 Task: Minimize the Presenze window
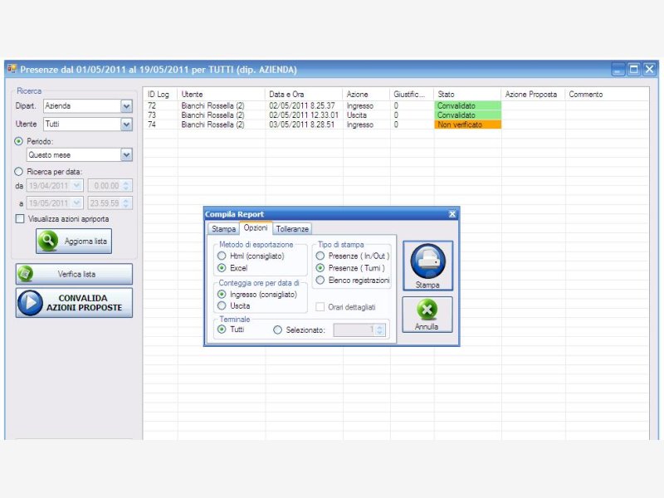pyautogui.click(x=618, y=69)
